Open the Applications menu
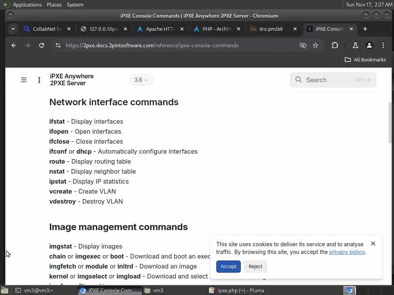The height and width of the screenshot is (295, 394). pos(27,5)
